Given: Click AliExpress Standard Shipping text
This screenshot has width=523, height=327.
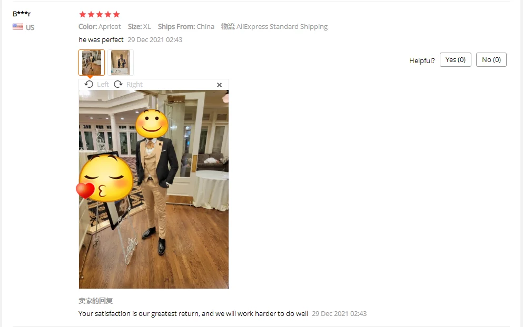Looking at the screenshot, I should pos(282,27).
